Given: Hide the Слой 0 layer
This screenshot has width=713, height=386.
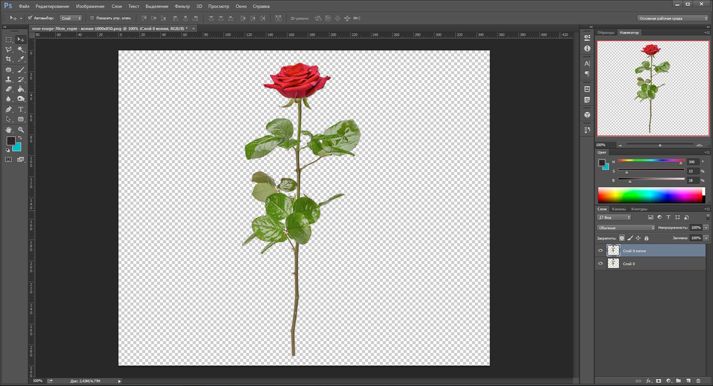Looking at the screenshot, I should [601, 263].
